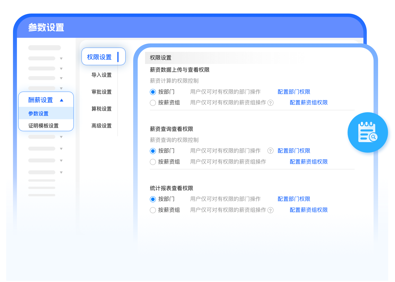Viewport: 395px width, 282px height.
Task: Select 按部门 under salary data upload permissions
Action: point(153,92)
